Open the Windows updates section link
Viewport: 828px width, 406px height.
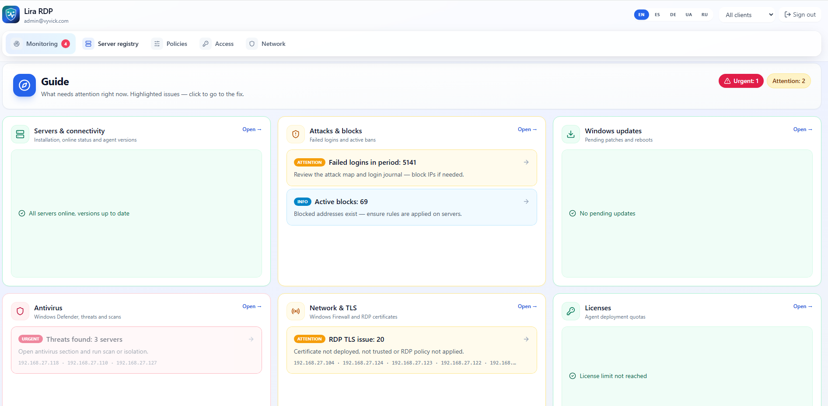point(803,129)
